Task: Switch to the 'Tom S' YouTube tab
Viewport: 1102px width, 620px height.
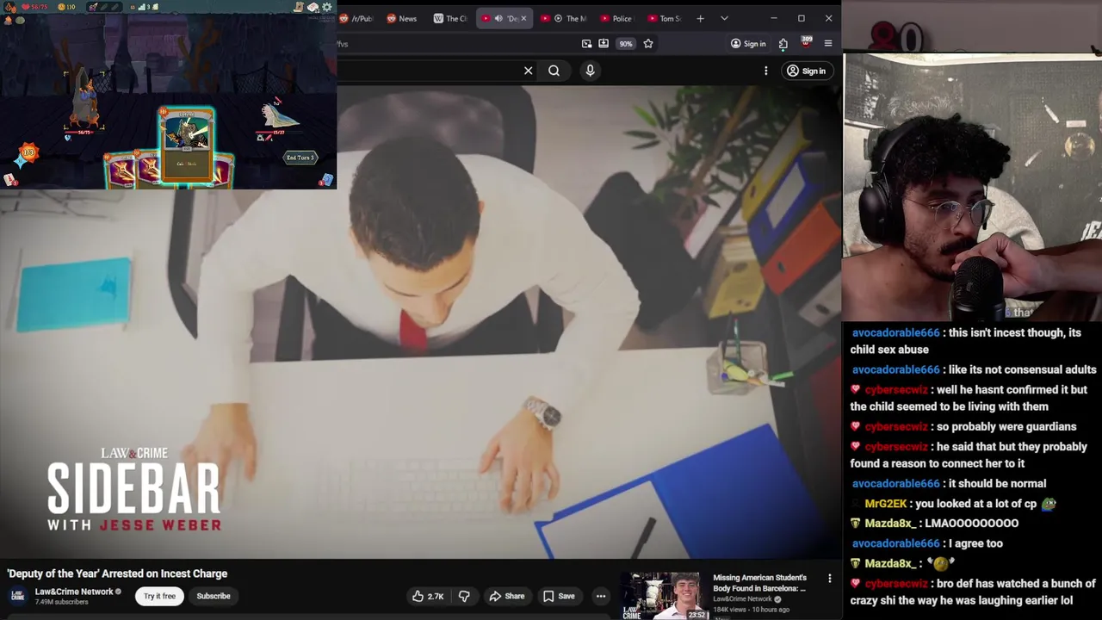Action: pyautogui.click(x=663, y=18)
